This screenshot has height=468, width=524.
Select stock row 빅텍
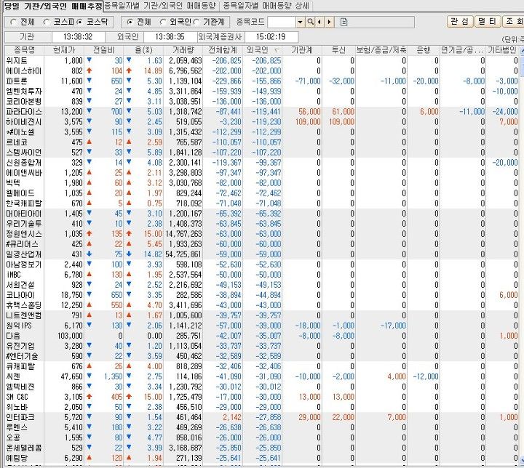(262, 183)
